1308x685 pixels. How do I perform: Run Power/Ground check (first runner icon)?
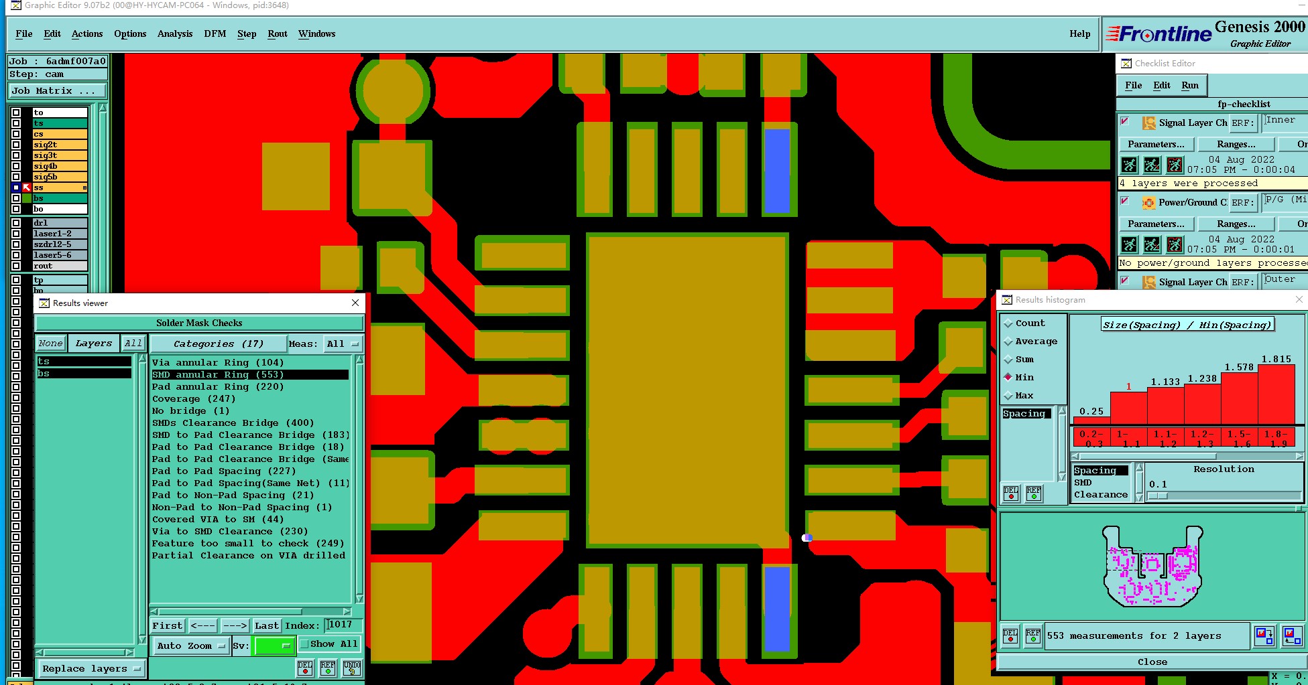pos(1130,244)
